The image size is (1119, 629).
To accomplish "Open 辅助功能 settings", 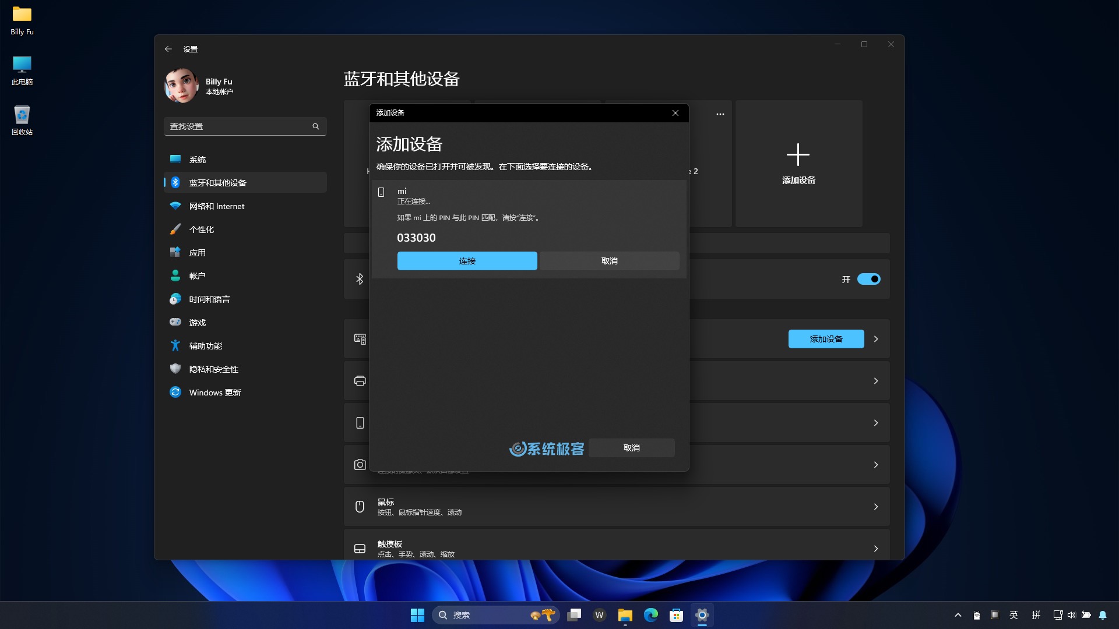I will coord(245,346).
